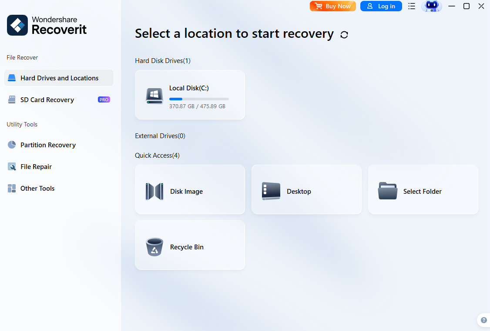490x331 pixels.
Task: Click the Select Folder icon
Action: coord(387,191)
